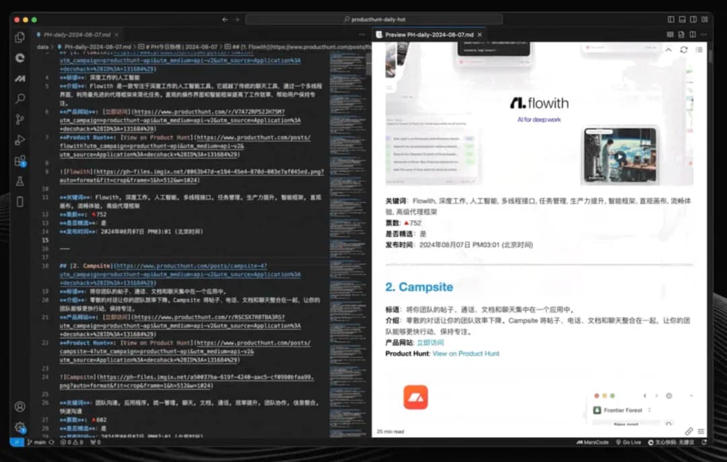Viewport: 727px width, 462px height.
Task: Open the Accounts icon in activity bar
Action: pyautogui.click(x=20, y=407)
